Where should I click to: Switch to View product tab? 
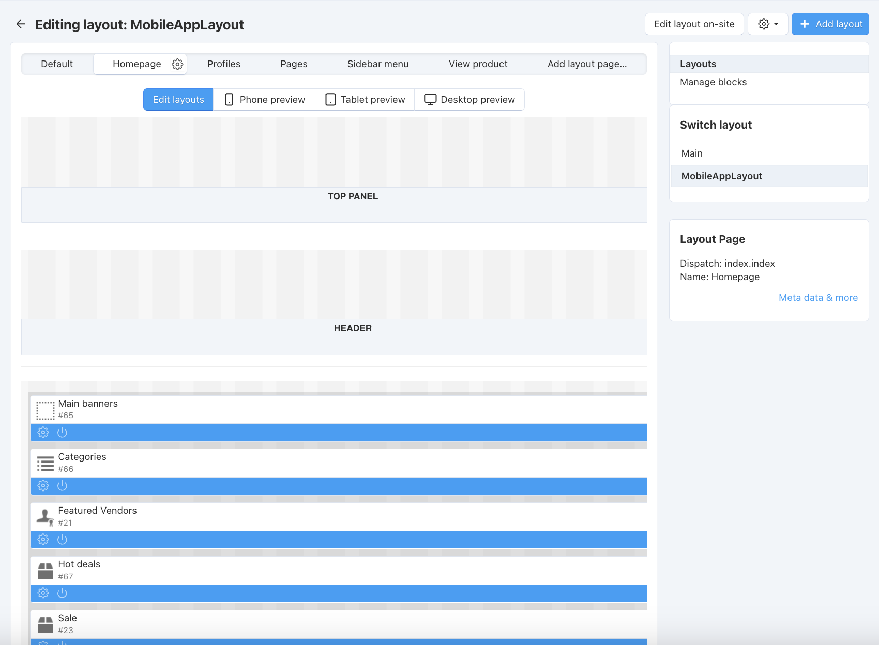478,64
